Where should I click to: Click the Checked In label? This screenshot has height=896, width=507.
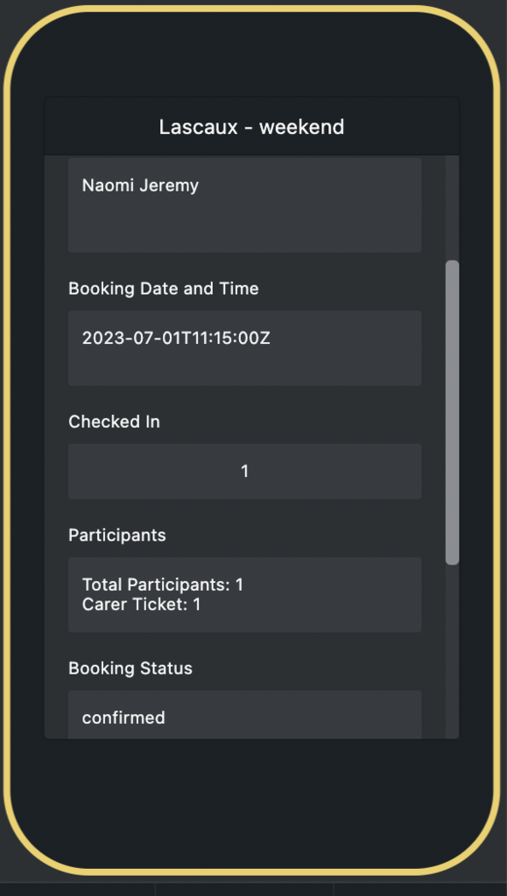click(115, 422)
